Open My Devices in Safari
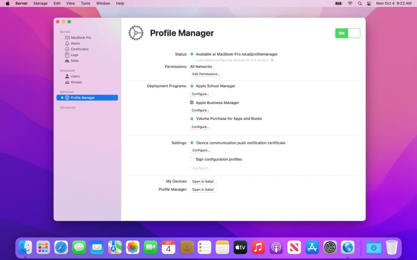 coord(203,181)
